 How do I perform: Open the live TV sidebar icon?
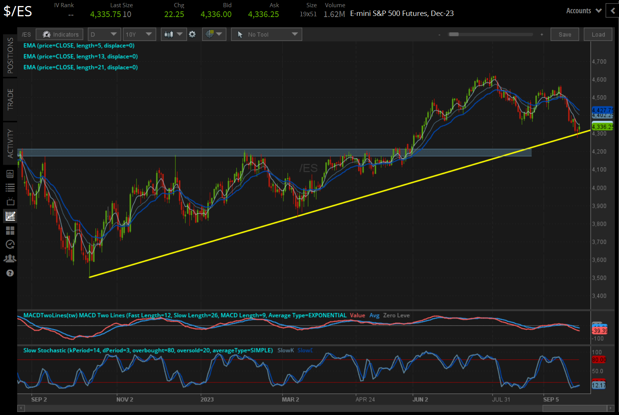(x=10, y=201)
